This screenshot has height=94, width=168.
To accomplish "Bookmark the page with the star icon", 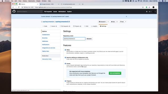I will pos(143,7).
